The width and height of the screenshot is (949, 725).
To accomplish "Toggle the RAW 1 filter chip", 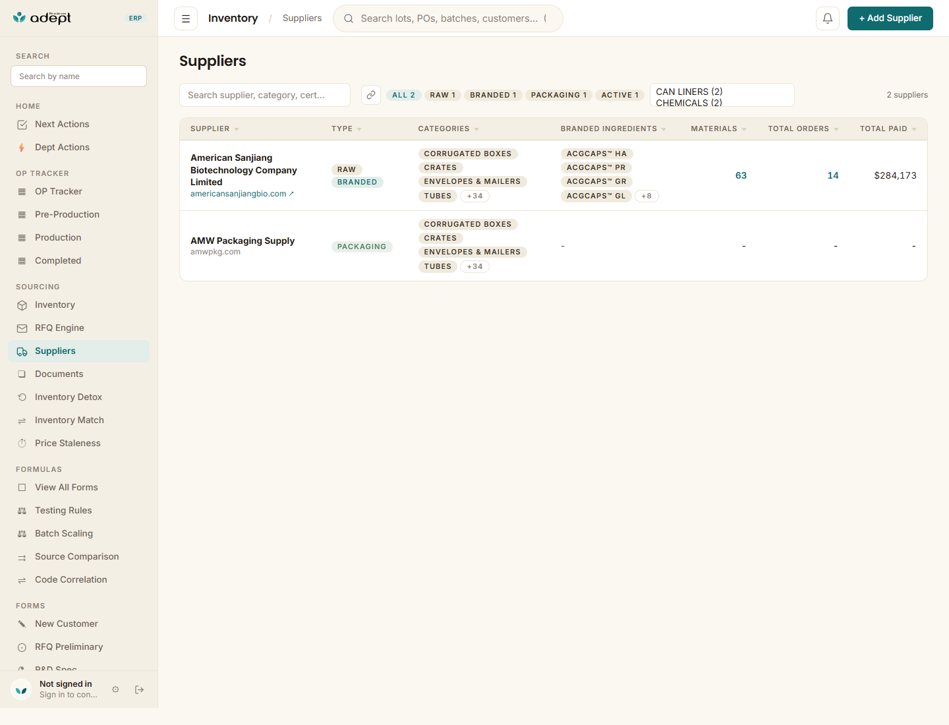I will coord(443,95).
